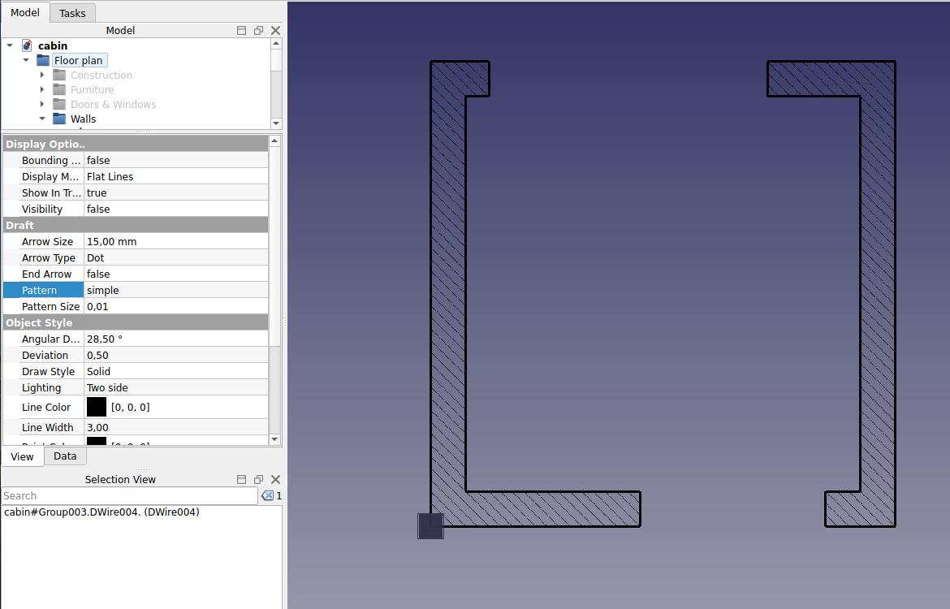
Task: Click the Furniture group folder icon
Action: [58, 89]
